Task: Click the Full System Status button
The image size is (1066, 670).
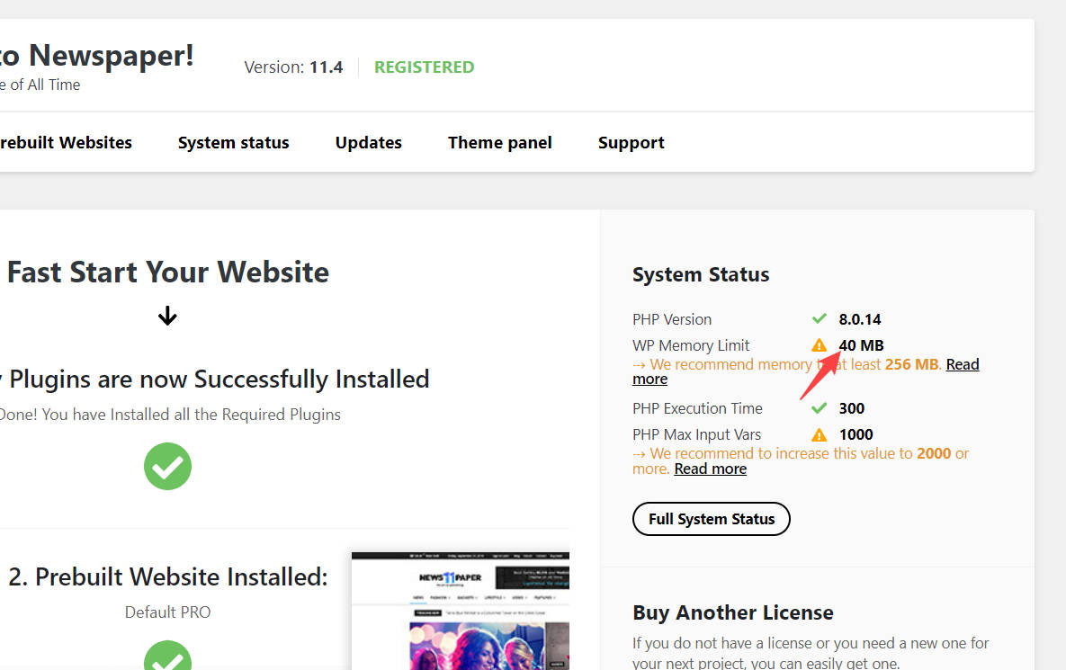Action: (x=712, y=519)
